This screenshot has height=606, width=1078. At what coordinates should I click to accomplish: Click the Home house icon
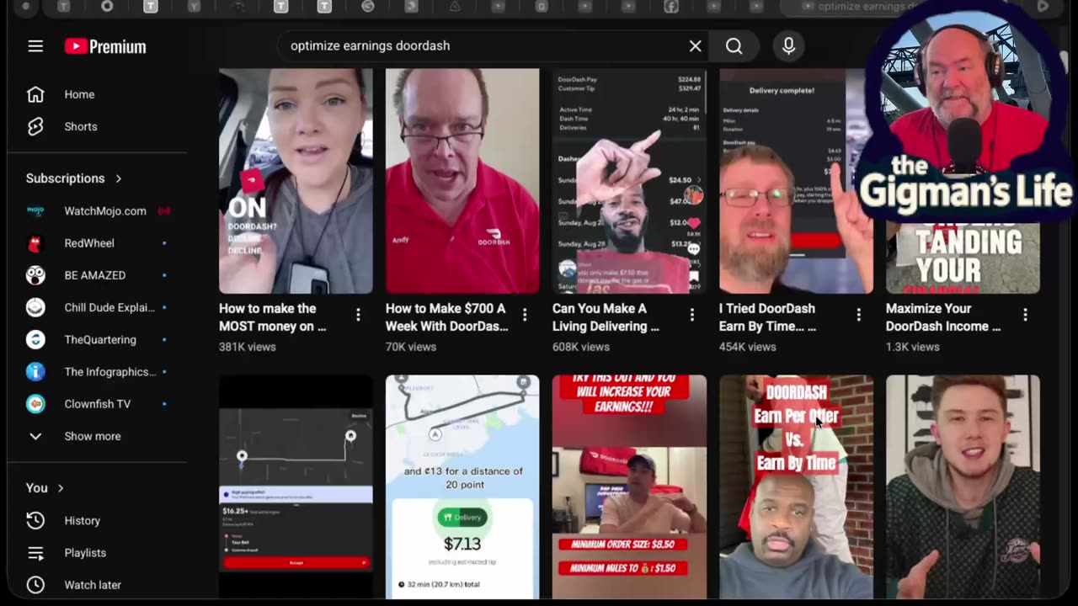pos(35,94)
